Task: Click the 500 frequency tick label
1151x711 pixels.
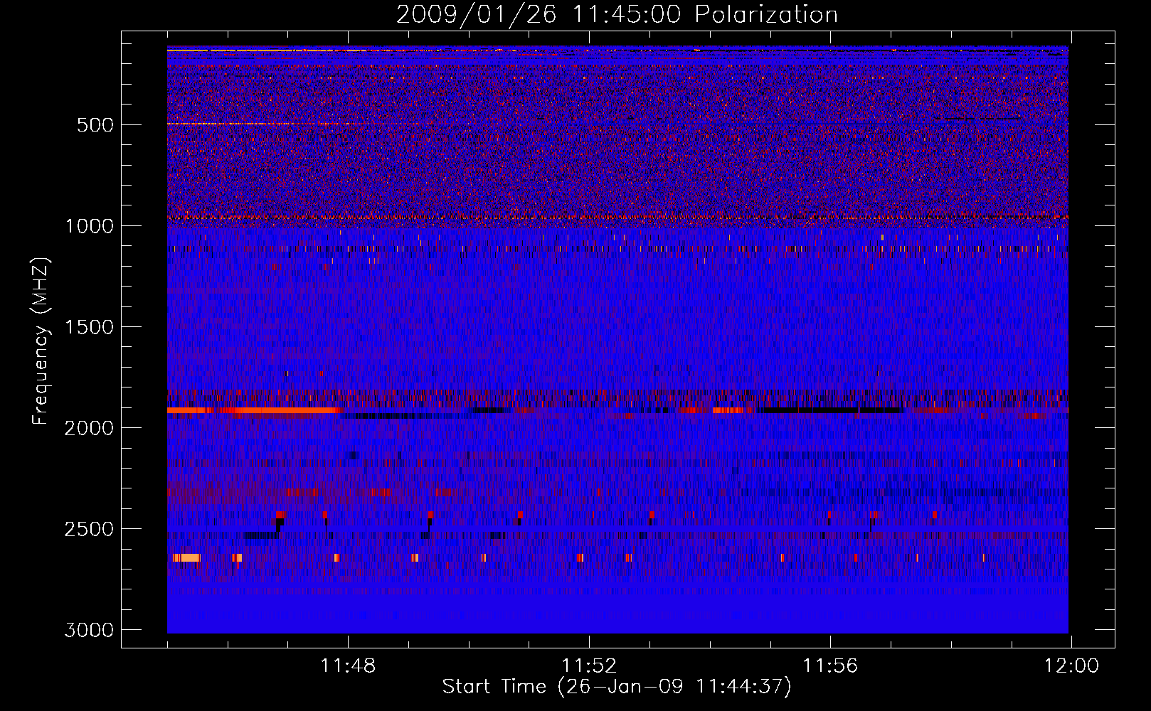Action: (95, 125)
